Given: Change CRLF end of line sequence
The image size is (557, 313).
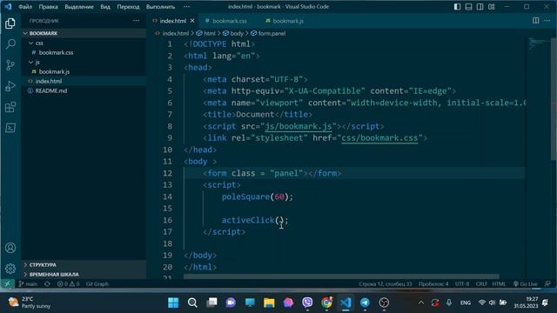Looking at the screenshot, I should click(481, 284).
